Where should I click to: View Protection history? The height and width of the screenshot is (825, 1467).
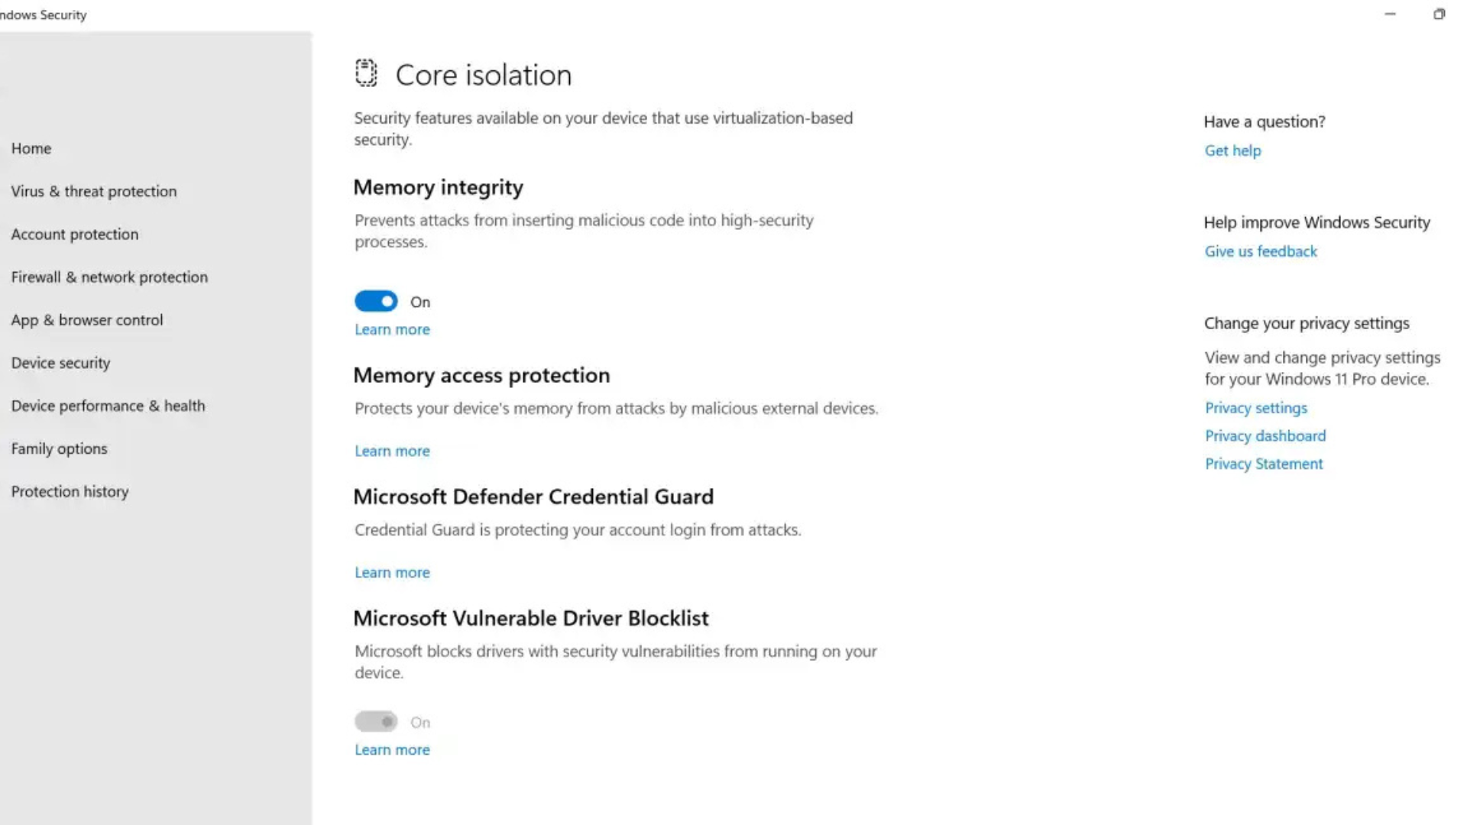pos(70,491)
